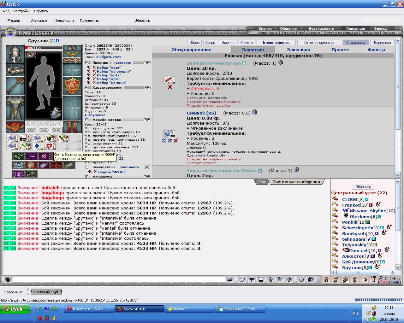Click private message arrow for Ponhik

(x=335, y=222)
